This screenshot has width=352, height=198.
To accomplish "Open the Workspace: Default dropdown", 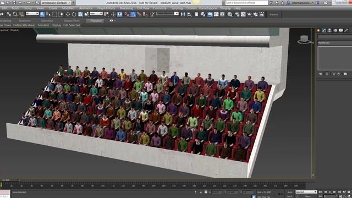I will (x=56, y=3).
